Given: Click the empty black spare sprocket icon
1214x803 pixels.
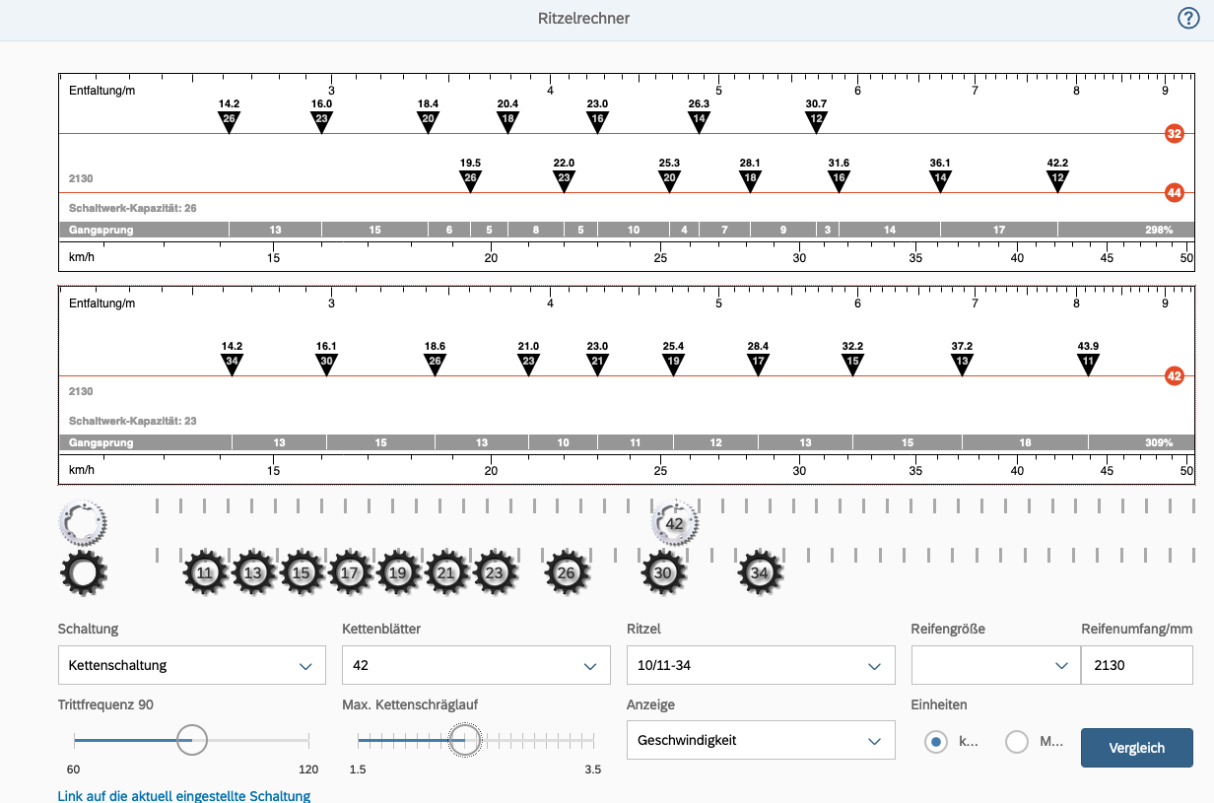Looking at the screenshot, I should coord(83,572).
